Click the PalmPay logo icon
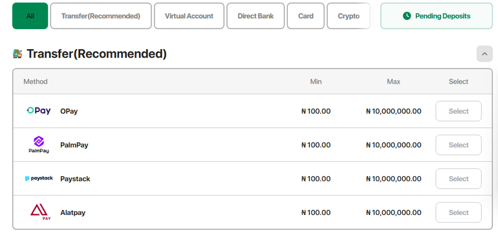Image resolution: width=498 pixels, height=237 pixels. click(x=39, y=145)
